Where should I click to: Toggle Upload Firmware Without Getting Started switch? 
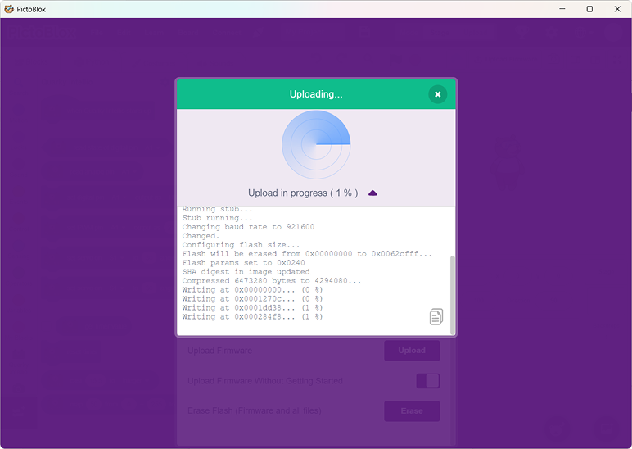coord(427,381)
